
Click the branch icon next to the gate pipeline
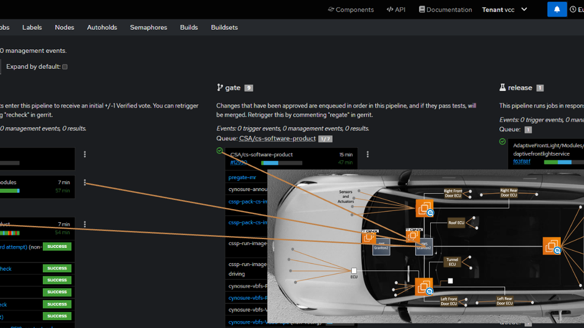coord(219,87)
